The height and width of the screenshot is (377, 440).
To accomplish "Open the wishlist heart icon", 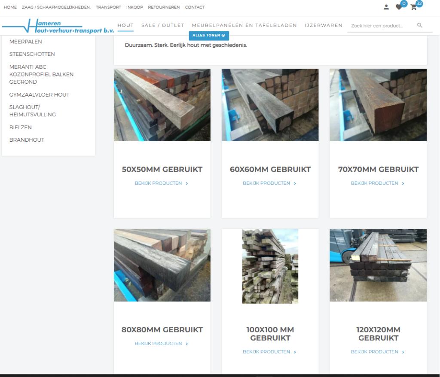I will 399,7.
